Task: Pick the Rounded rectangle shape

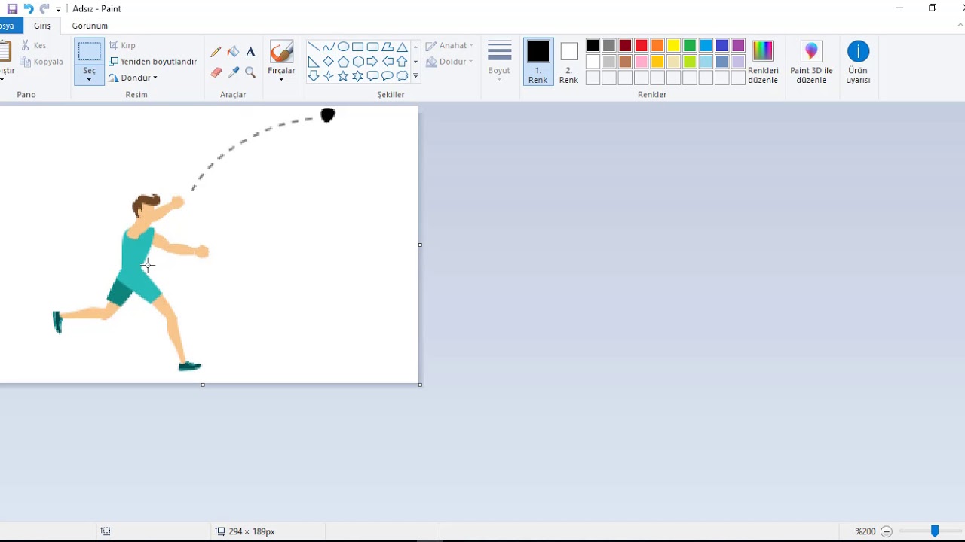Action: (x=372, y=47)
